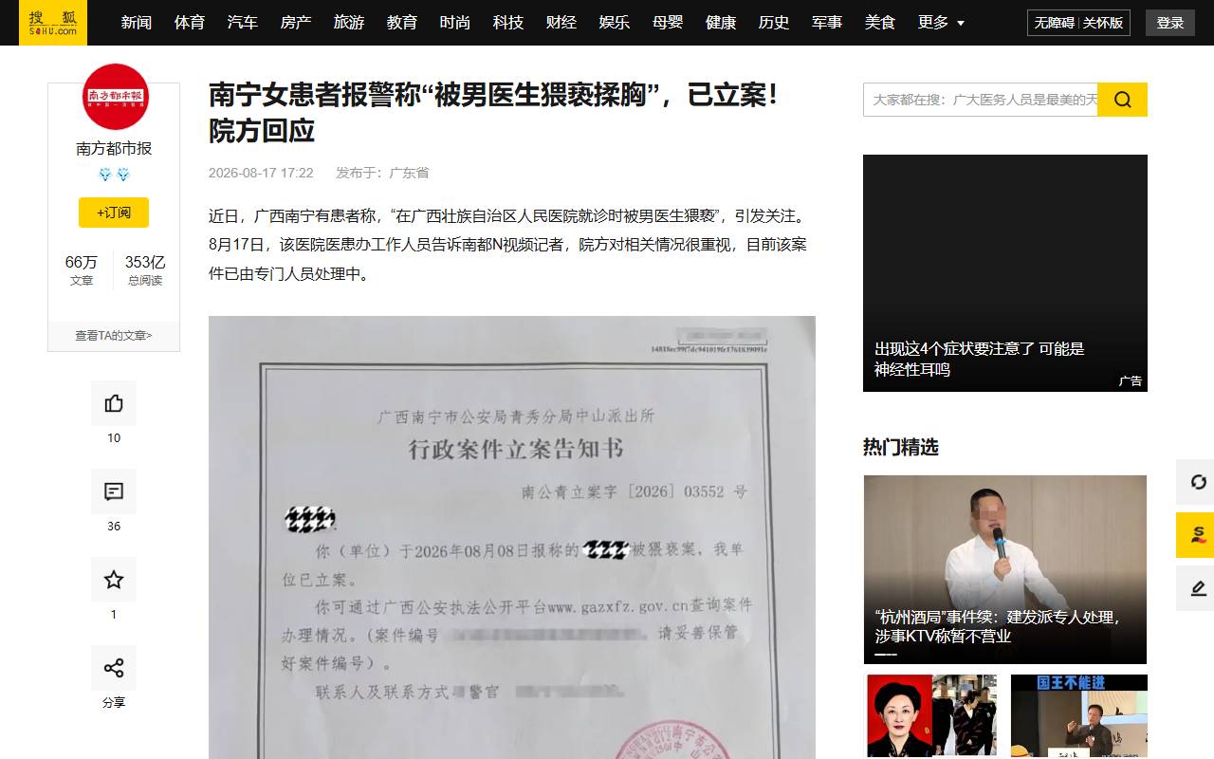Open the 体育 nav item
This screenshot has height=759, width=1214.
(x=190, y=22)
